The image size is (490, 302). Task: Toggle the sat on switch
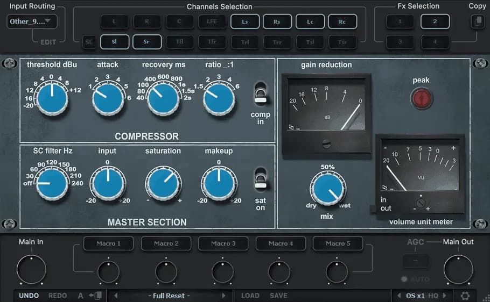tap(260, 179)
